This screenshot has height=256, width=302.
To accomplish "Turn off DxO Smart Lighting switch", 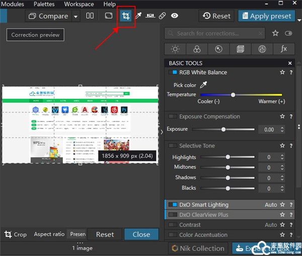I will pos(173,205).
